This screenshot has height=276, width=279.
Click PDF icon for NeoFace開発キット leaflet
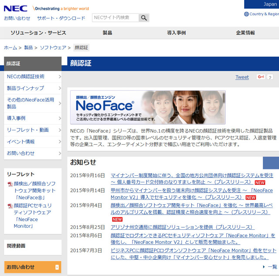(x=10, y=184)
